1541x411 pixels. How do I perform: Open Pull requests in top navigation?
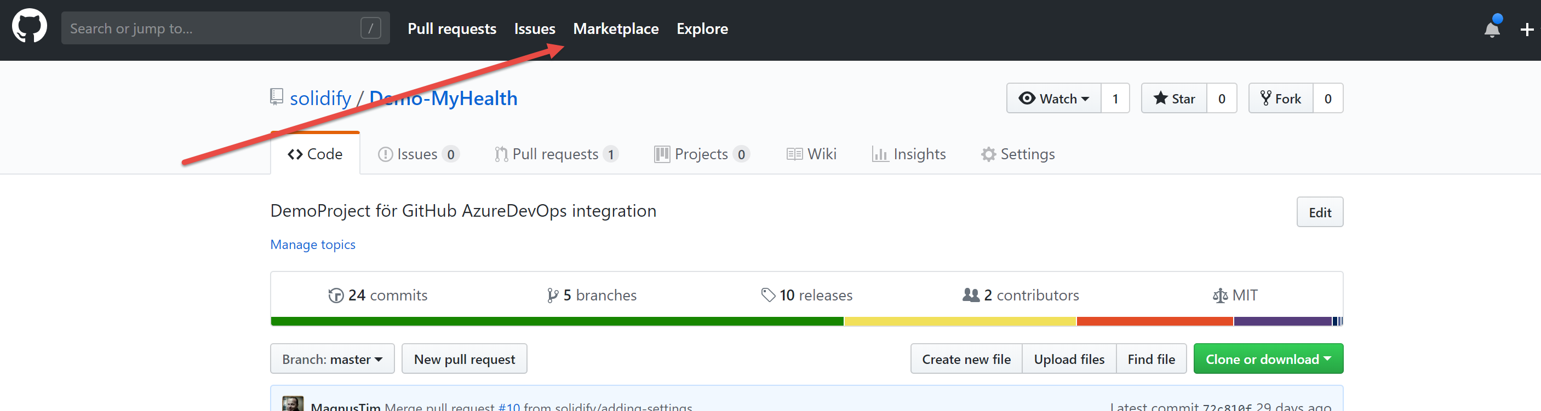point(451,28)
